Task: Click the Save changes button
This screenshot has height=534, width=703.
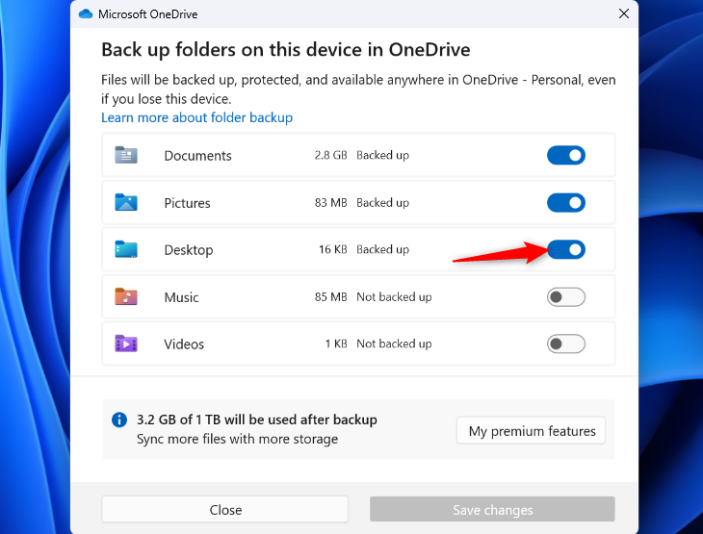Action: tap(492, 510)
